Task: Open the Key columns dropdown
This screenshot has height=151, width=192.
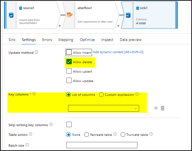Action: 103,108
